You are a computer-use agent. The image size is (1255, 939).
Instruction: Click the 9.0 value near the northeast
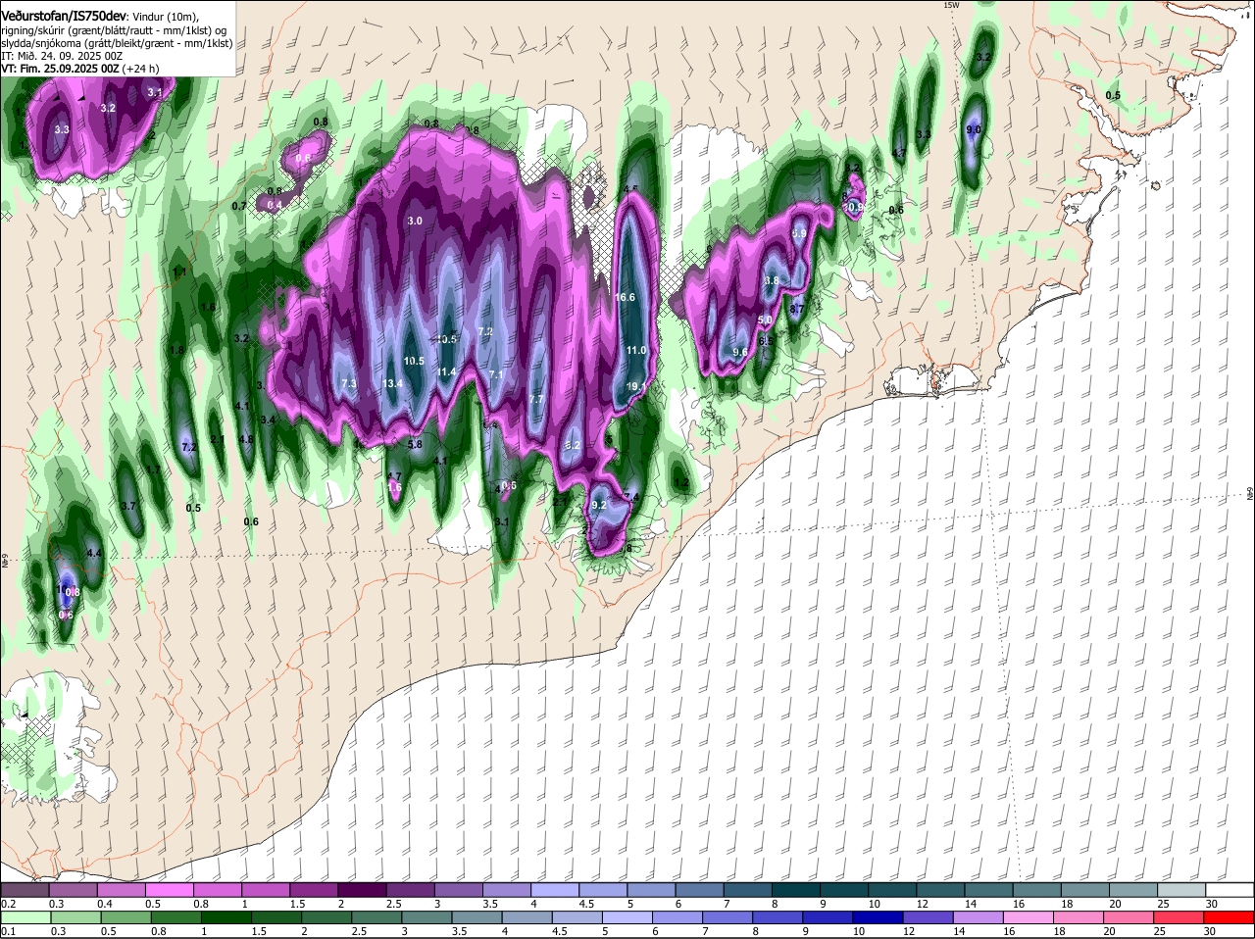tap(974, 129)
